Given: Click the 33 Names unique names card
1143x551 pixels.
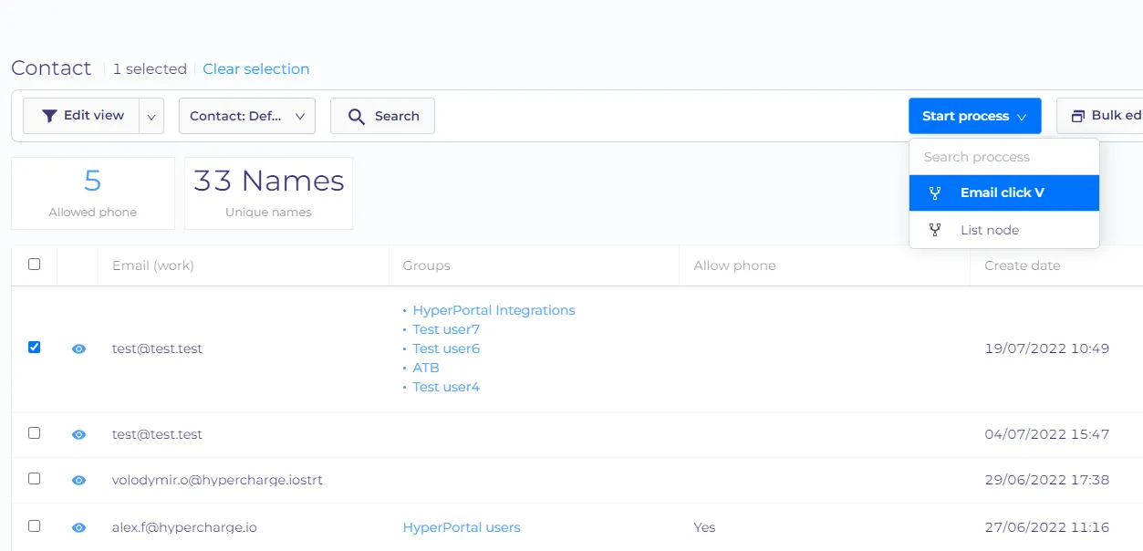Looking at the screenshot, I should (268, 193).
